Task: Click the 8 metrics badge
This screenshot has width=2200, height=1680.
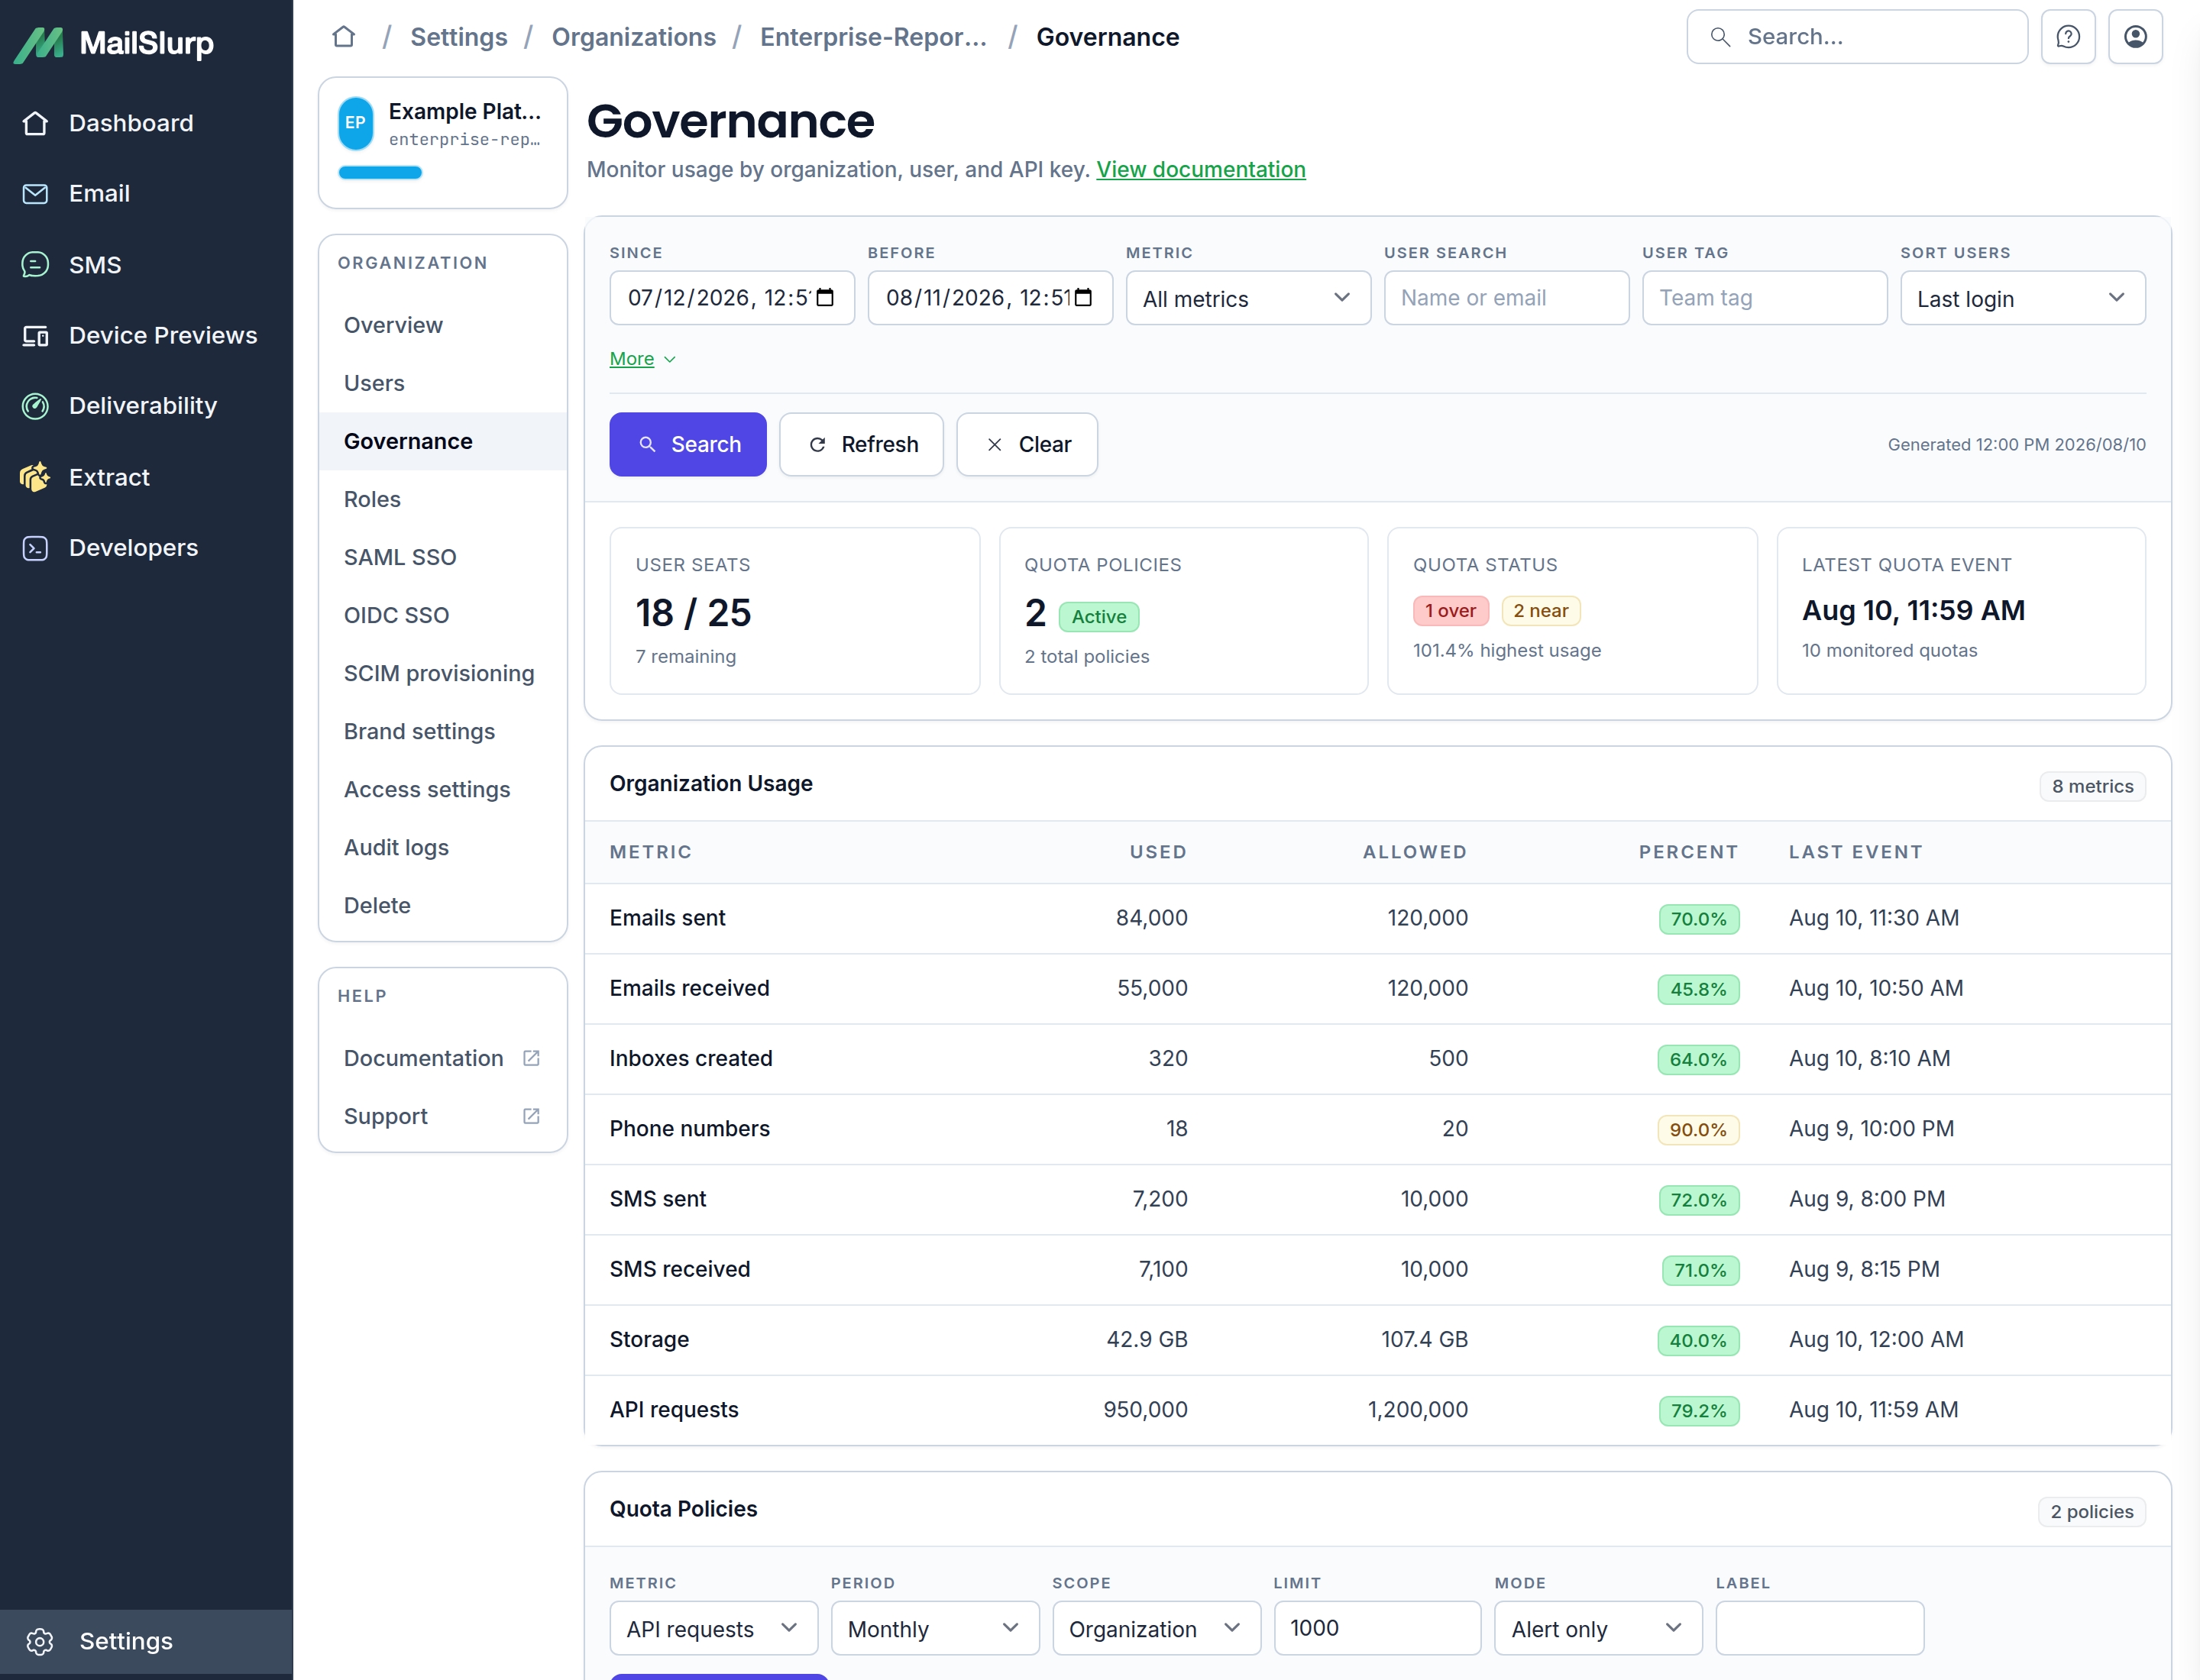Action: pyautogui.click(x=2092, y=786)
